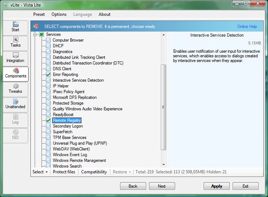The image size is (268, 197).
Task: Open the Integration section icon
Action: click(x=16, y=55)
